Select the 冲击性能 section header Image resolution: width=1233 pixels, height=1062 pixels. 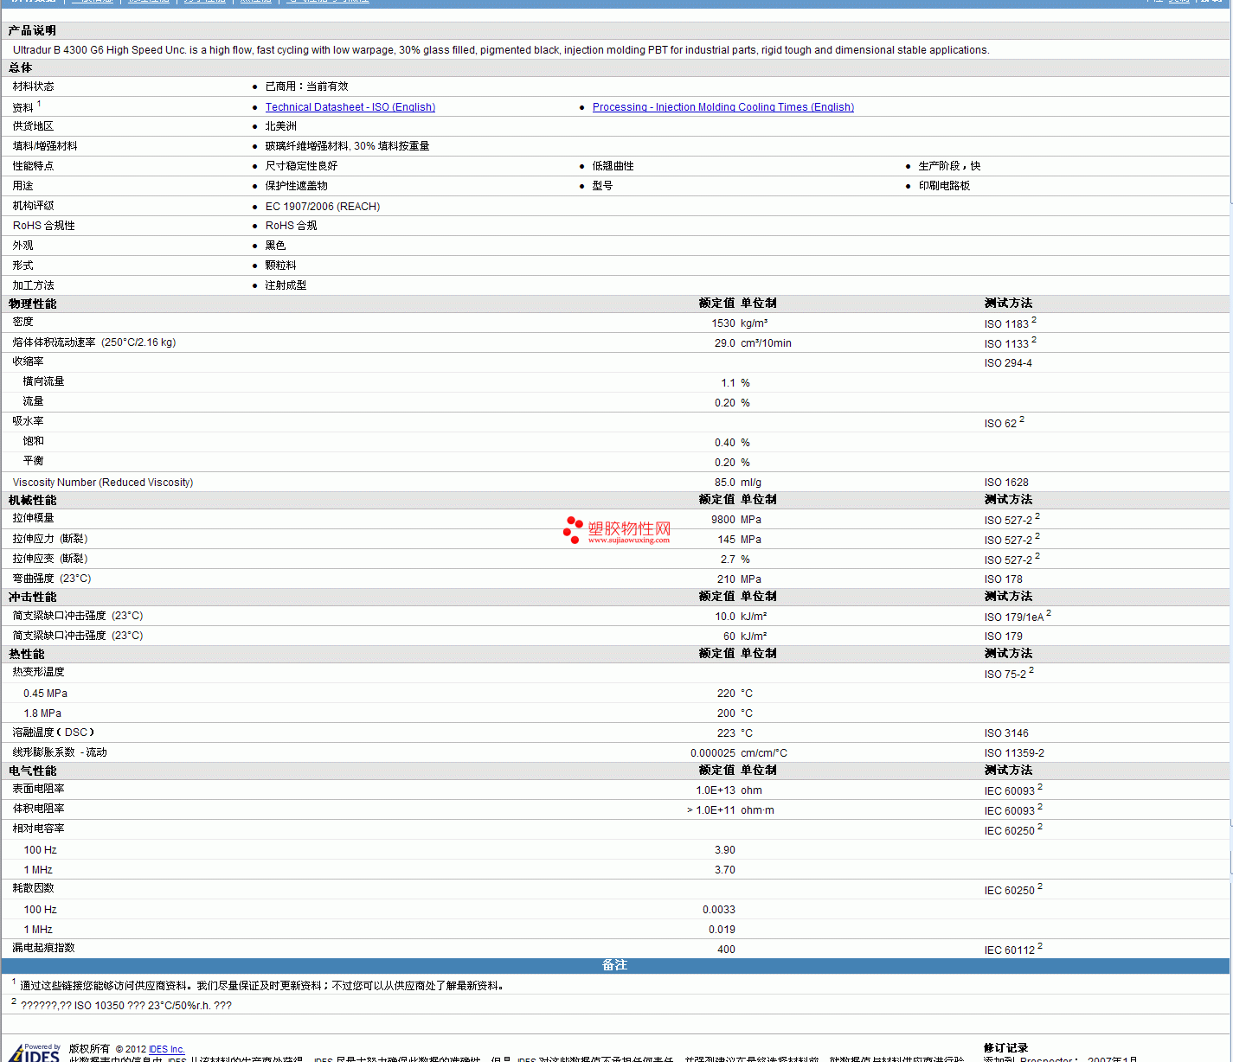coord(33,597)
